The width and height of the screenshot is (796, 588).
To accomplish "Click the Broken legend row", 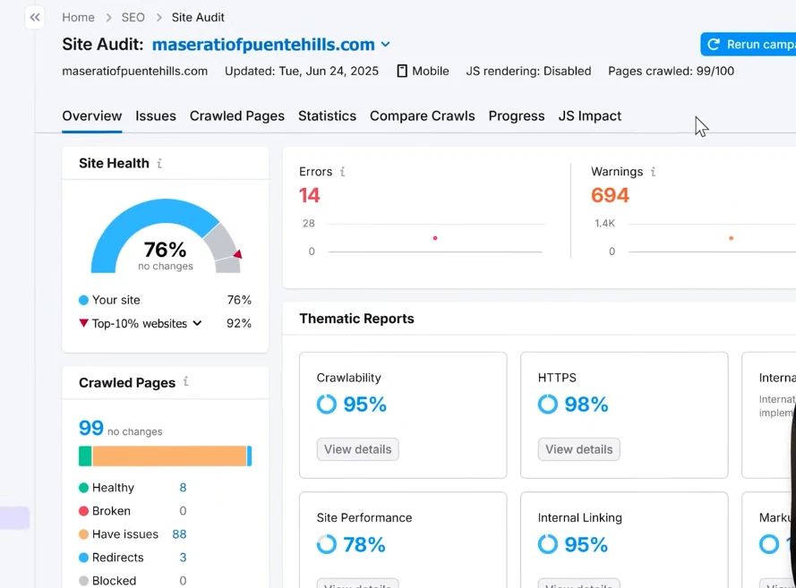I will point(133,511).
